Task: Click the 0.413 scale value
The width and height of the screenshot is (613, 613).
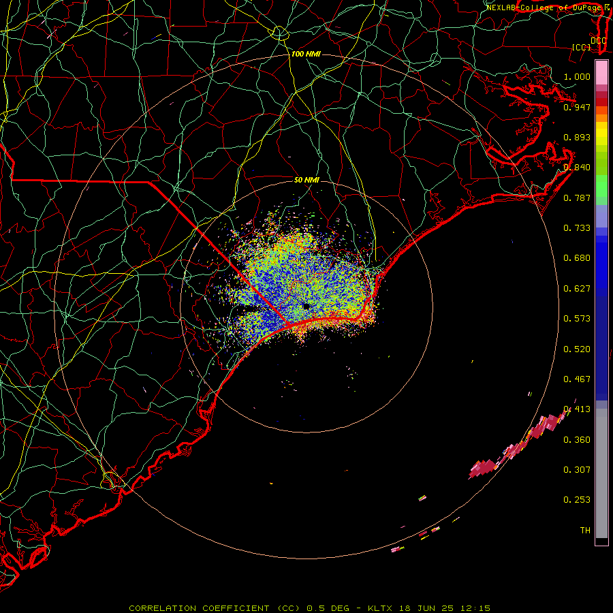Action: coord(577,409)
